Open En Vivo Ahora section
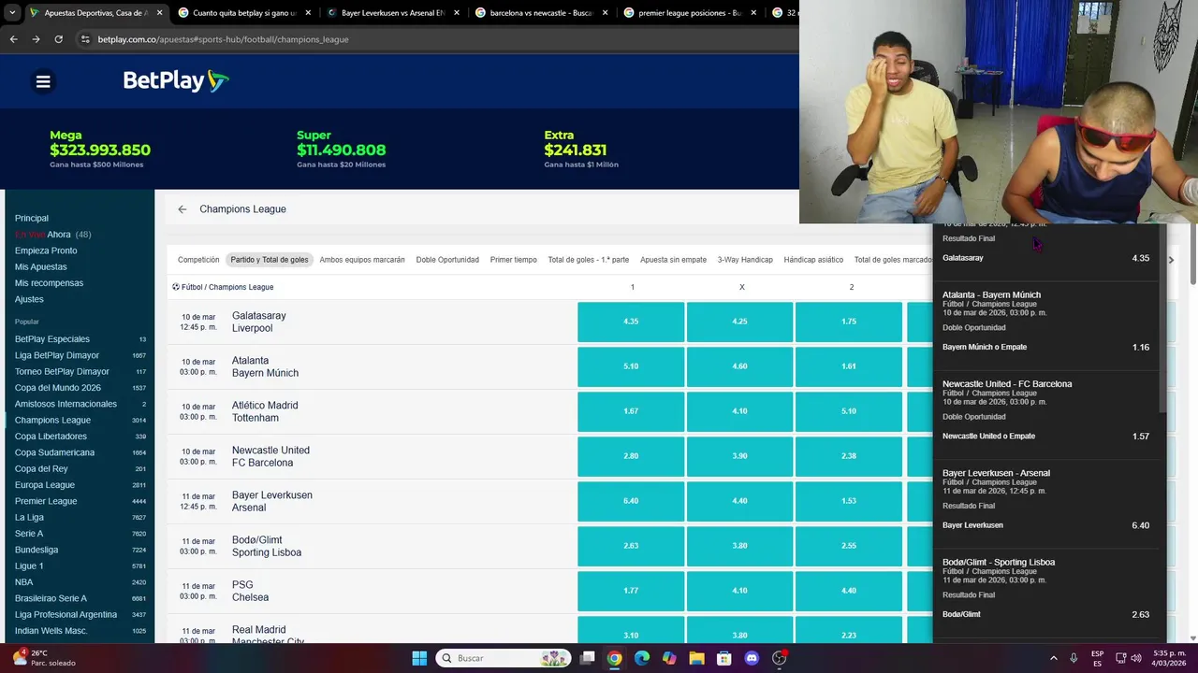 click(x=52, y=235)
